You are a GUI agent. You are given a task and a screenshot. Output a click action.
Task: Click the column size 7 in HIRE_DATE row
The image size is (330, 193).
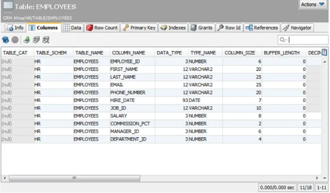tap(242, 101)
